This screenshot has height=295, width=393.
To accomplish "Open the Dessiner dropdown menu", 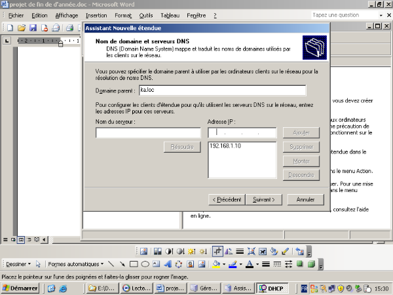I will click(18, 264).
